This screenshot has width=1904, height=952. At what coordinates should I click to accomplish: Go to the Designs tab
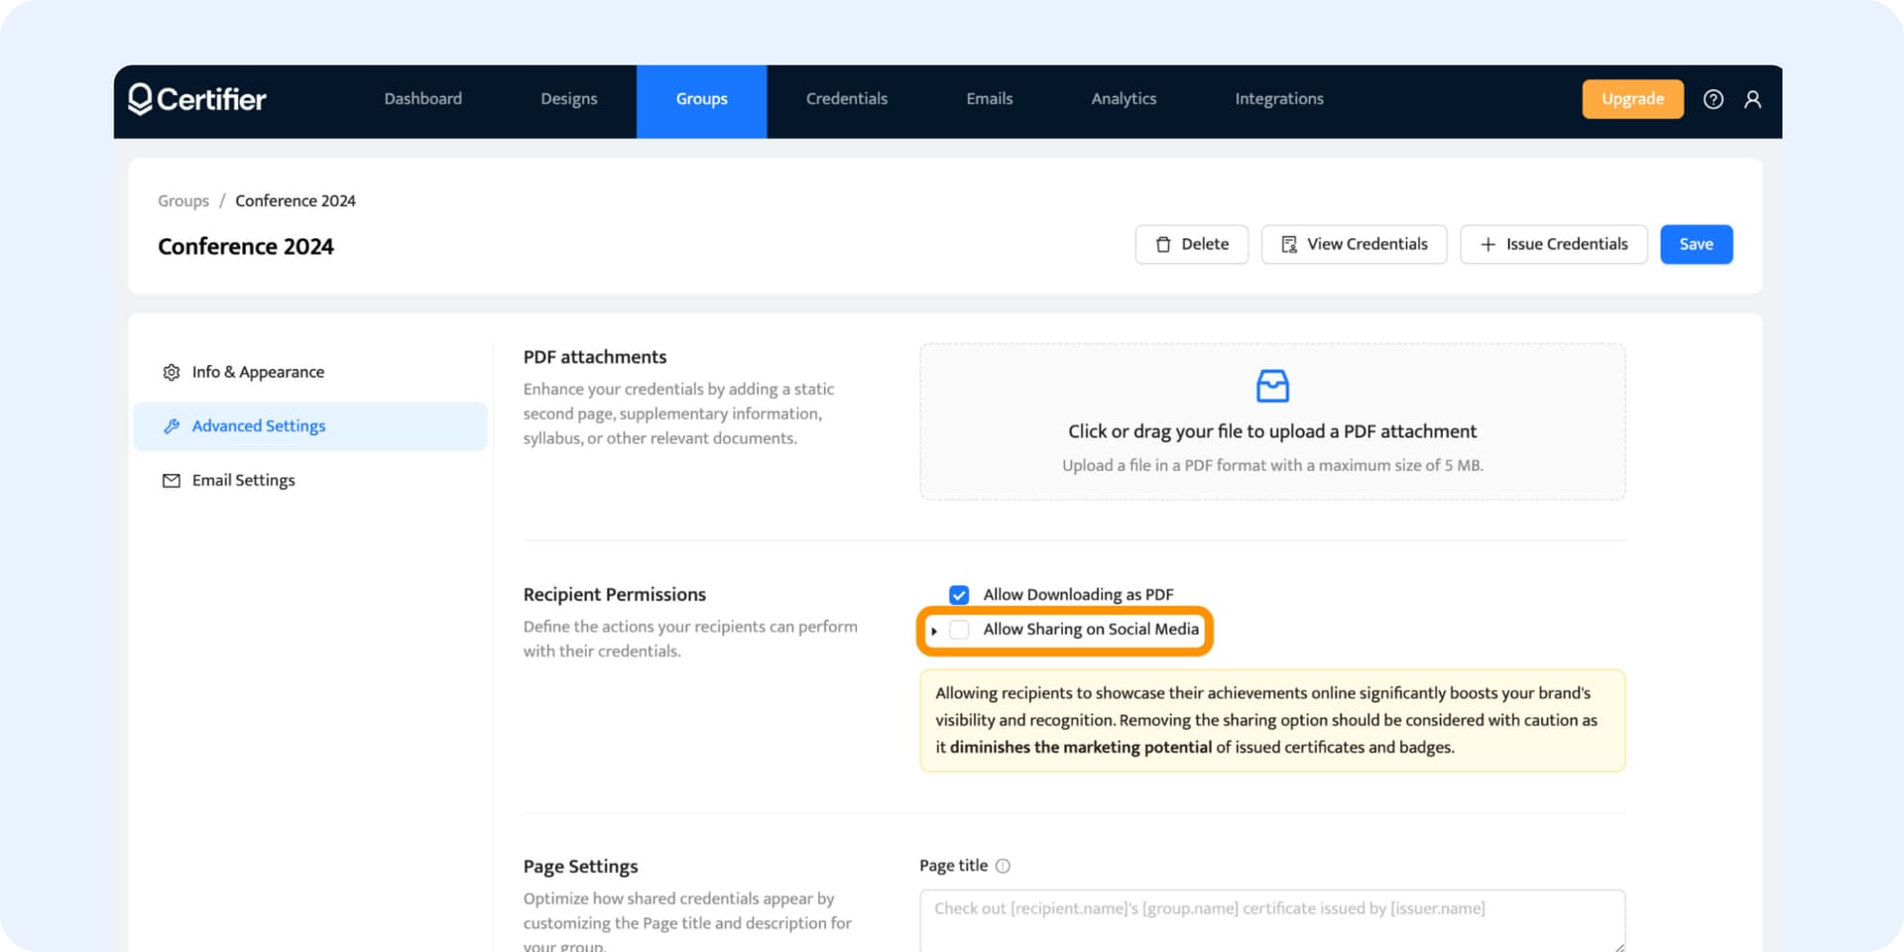(568, 99)
